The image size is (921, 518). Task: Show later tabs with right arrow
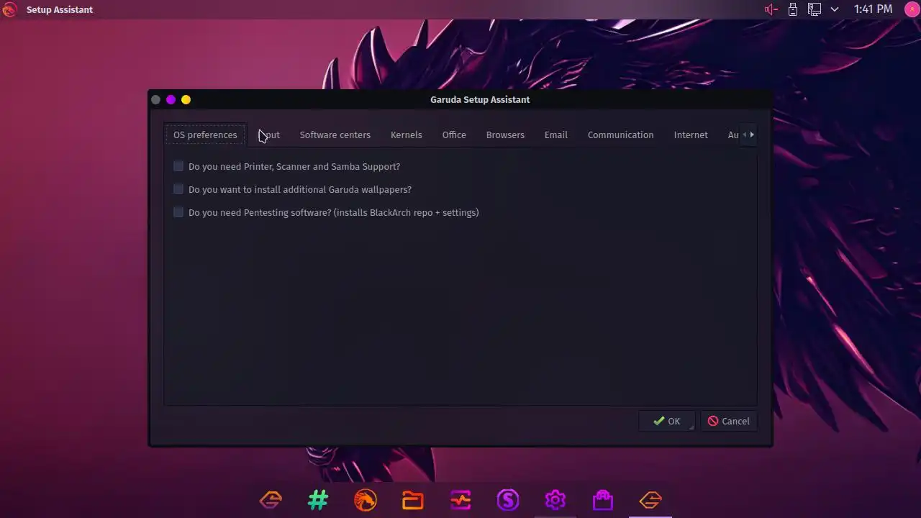tap(752, 135)
